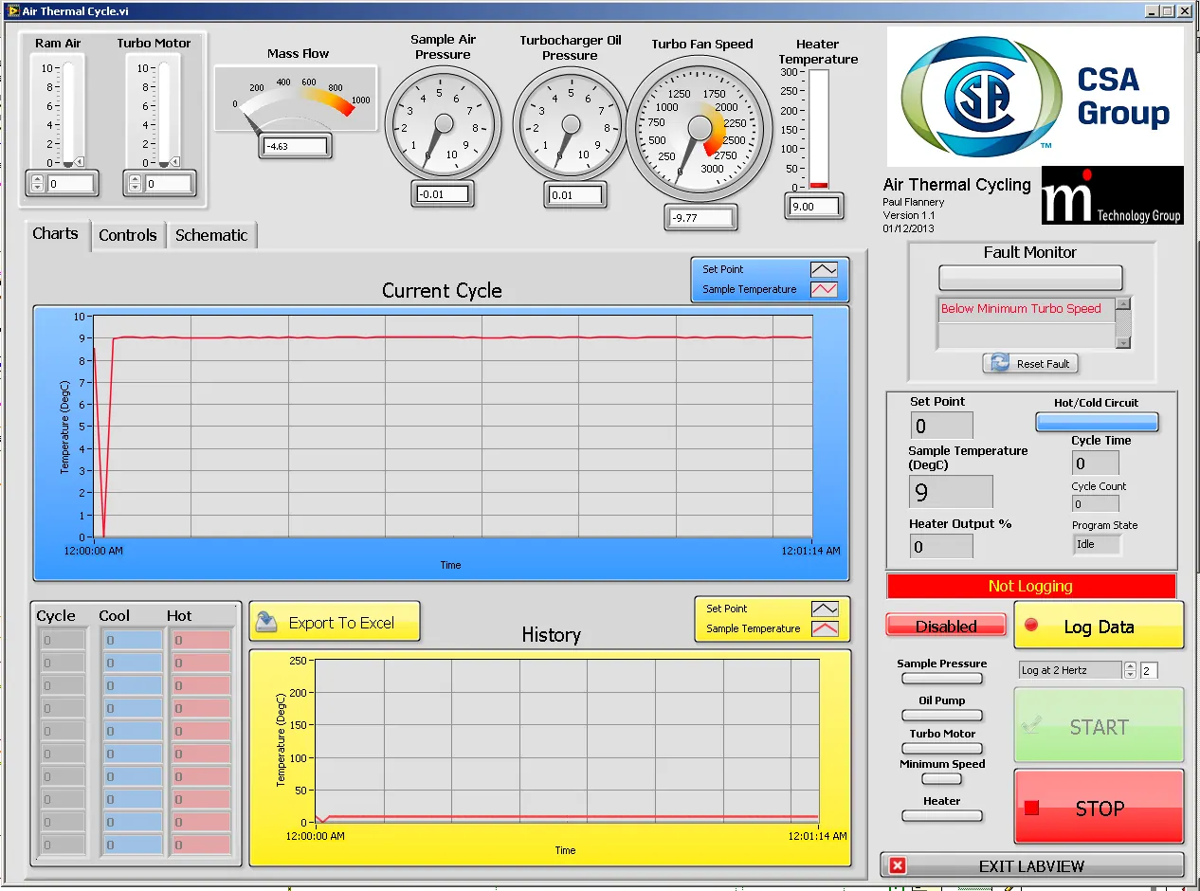The image size is (1200, 891).
Task: Open the Log at 2 Hertz selector
Action: tap(1070, 670)
